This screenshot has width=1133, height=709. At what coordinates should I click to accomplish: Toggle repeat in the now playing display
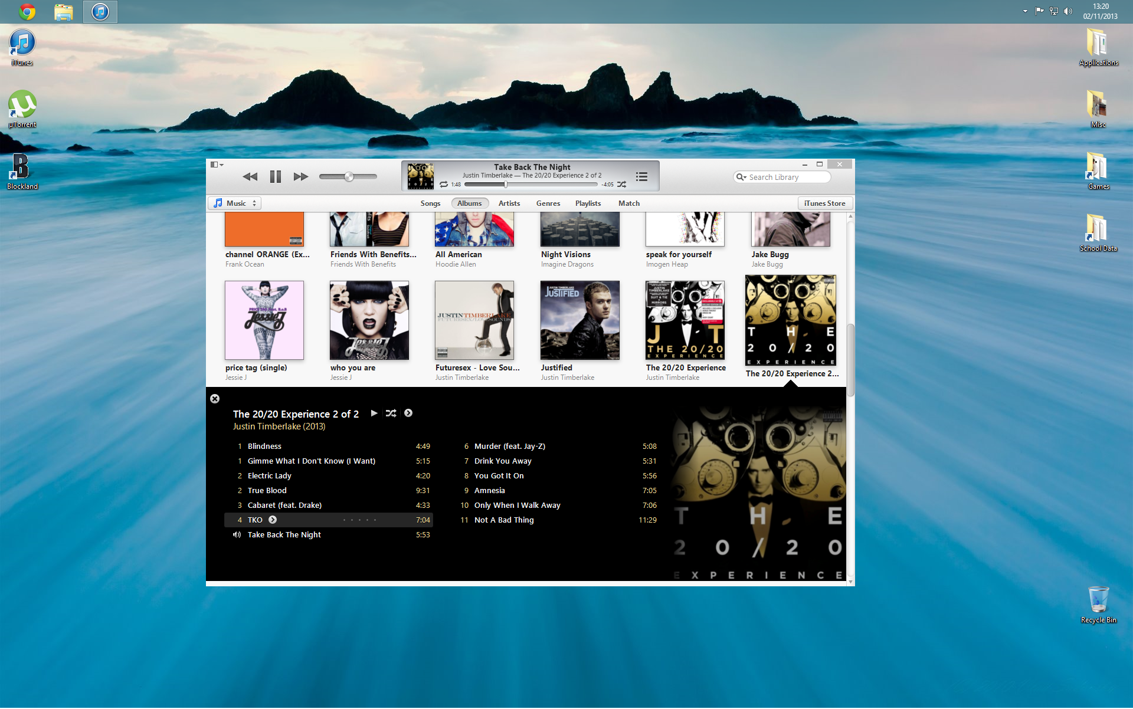pyautogui.click(x=444, y=185)
